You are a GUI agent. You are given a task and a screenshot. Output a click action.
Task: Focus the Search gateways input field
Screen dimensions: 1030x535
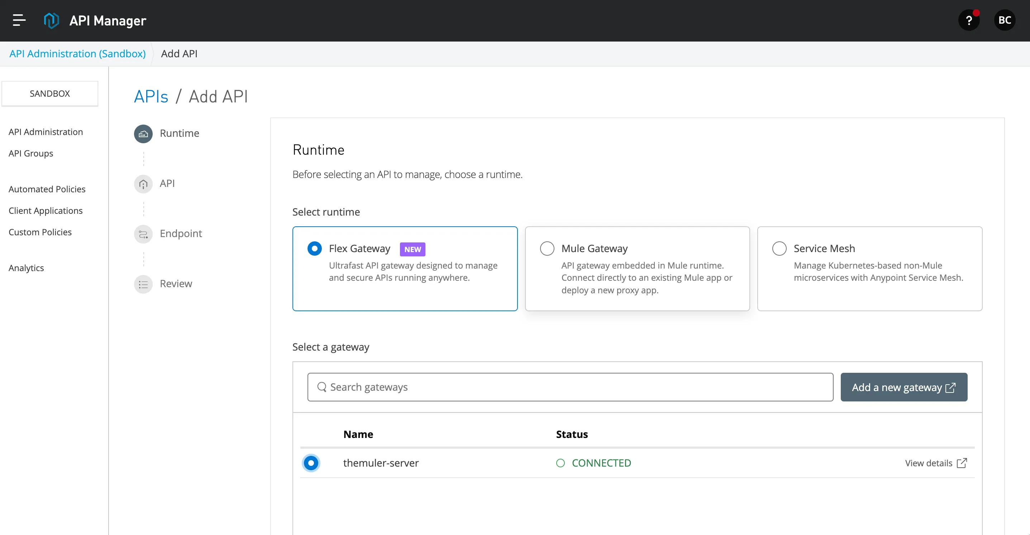570,387
